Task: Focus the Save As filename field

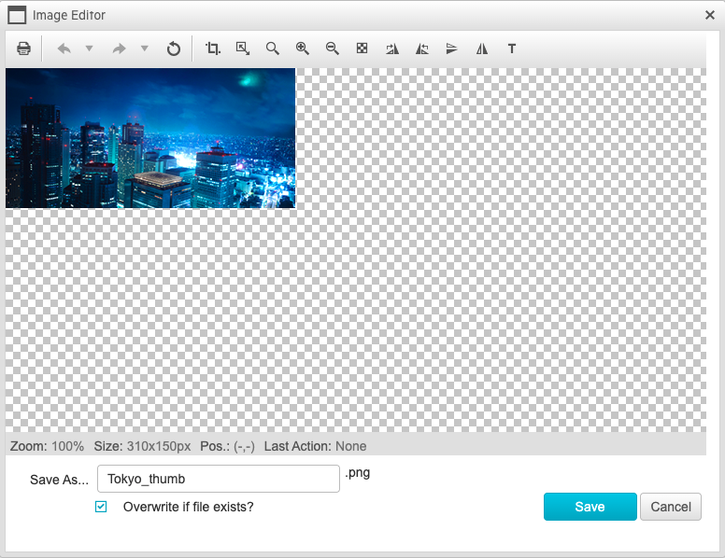Action: [x=219, y=479]
